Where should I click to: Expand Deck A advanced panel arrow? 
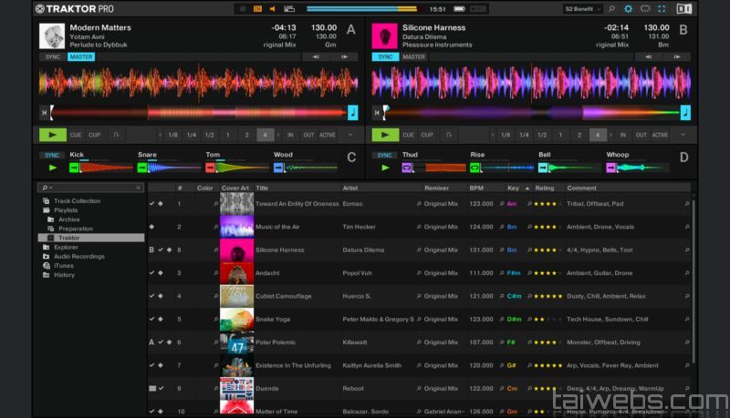pos(350,135)
